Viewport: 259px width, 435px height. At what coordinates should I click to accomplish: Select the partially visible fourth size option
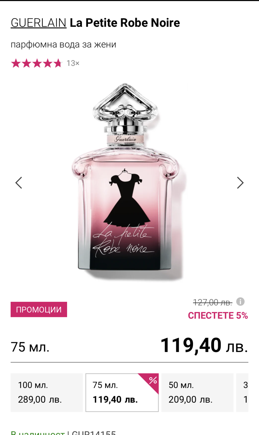(242, 392)
